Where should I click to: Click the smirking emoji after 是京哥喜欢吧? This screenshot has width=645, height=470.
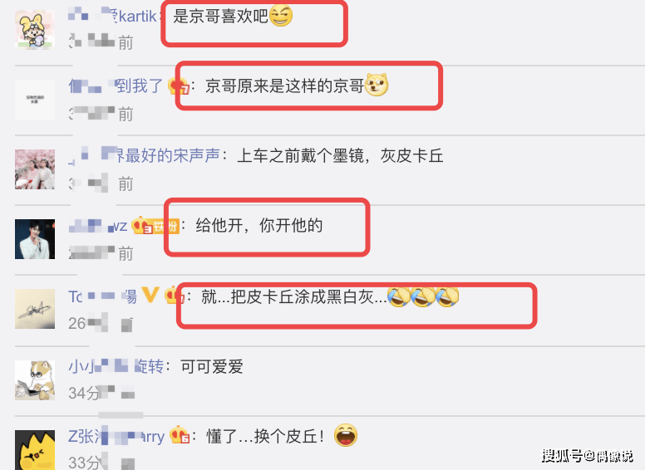click(281, 16)
